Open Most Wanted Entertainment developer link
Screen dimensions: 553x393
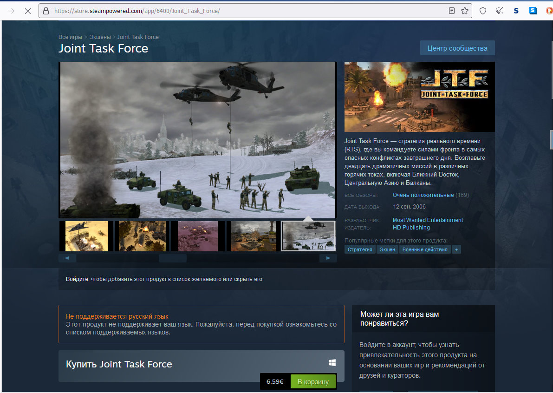[x=428, y=220]
